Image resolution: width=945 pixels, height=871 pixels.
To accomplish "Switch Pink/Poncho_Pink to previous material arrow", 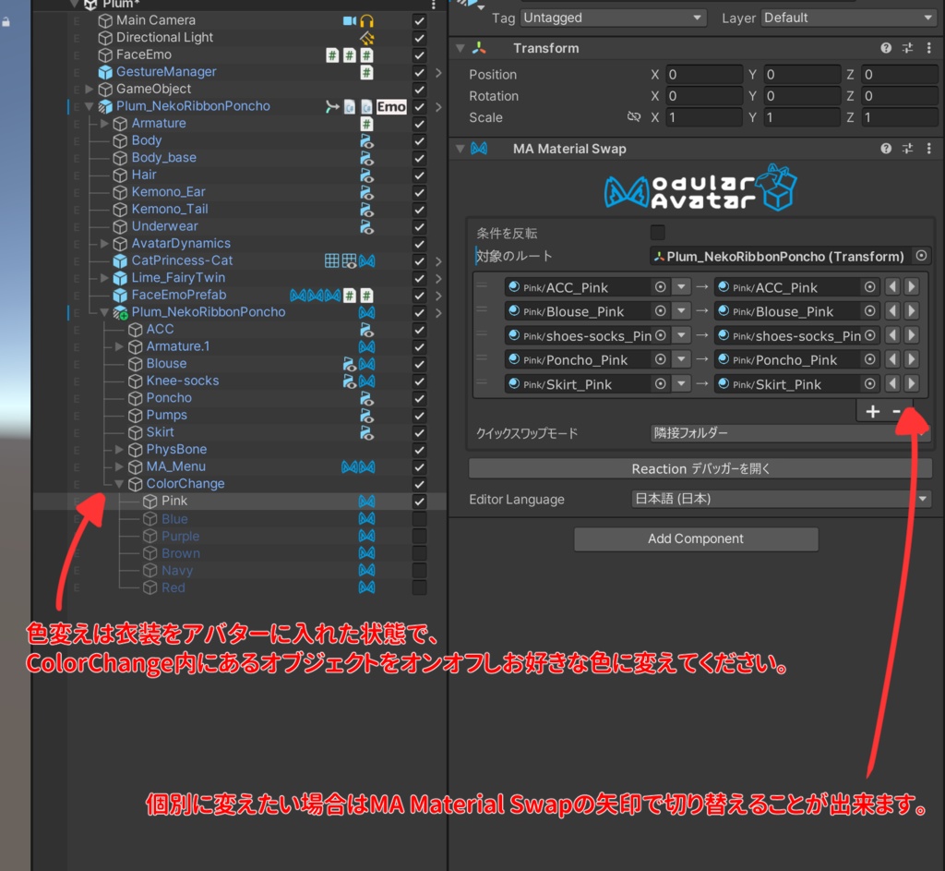I will pyautogui.click(x=892, y=359).
